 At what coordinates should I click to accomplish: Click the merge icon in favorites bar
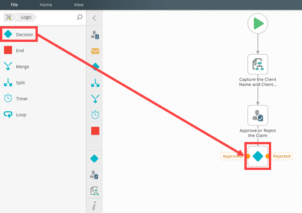point(95,99)
